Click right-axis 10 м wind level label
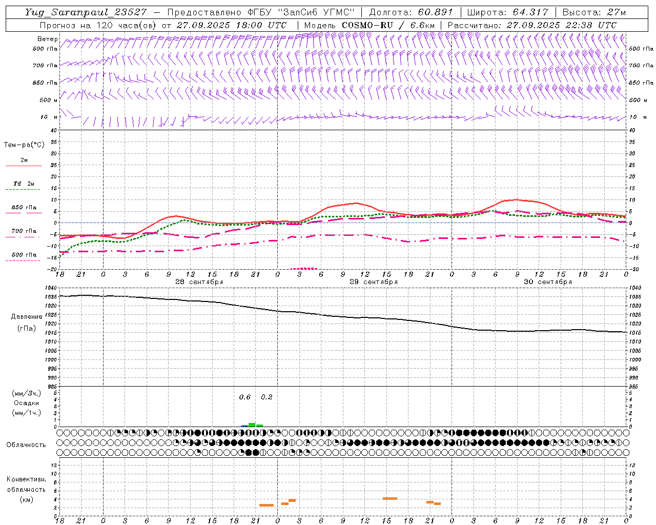The image size is (656, 525). tap(638, 117)
